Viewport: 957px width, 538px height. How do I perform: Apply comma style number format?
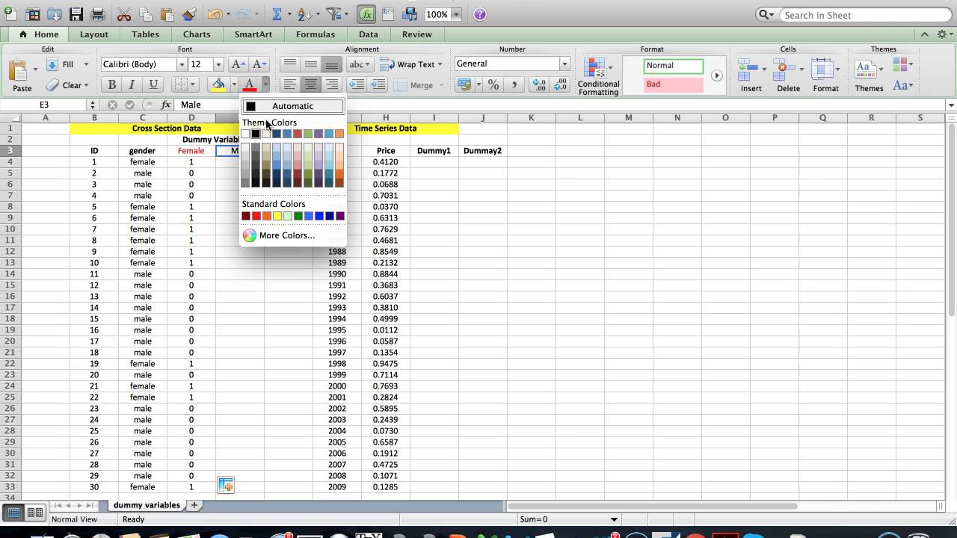pos(514,85)
